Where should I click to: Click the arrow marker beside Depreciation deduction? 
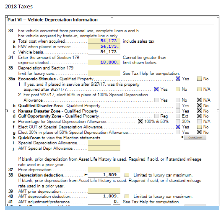[86, 175]
